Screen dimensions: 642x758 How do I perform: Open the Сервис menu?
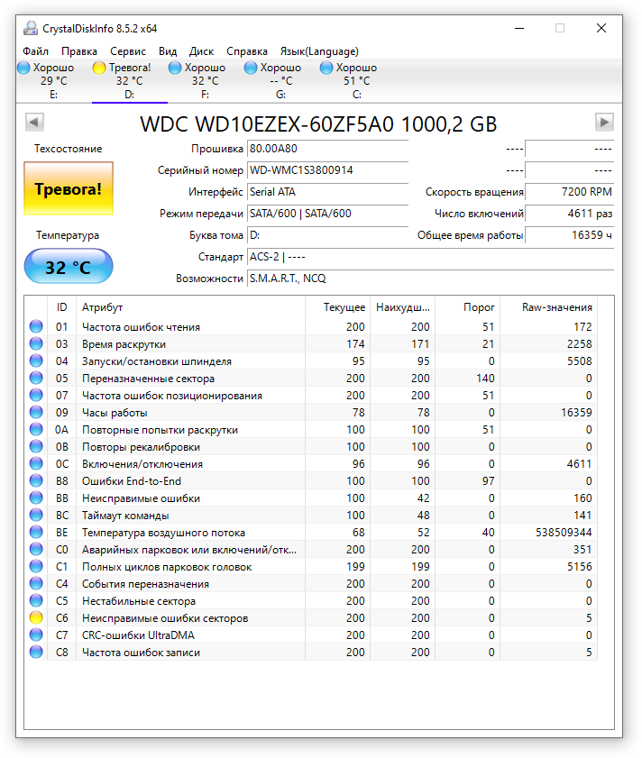coord(128,51)
